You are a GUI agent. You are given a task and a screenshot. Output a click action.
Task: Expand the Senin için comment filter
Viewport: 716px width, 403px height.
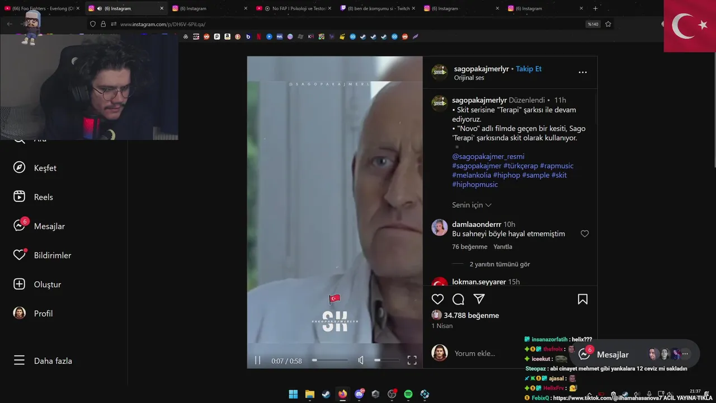[472, 205]
